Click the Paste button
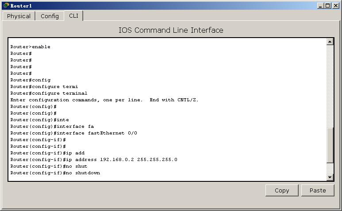The image size is (342, 211). 318,191
